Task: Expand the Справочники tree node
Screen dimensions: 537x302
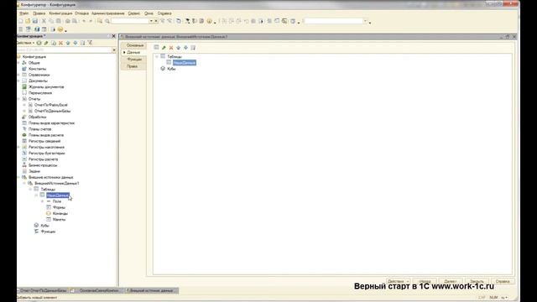Action: click(19, 75)
